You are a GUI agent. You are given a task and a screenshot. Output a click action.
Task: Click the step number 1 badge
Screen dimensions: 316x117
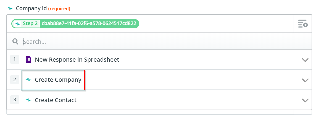click(x=15, y=59)
